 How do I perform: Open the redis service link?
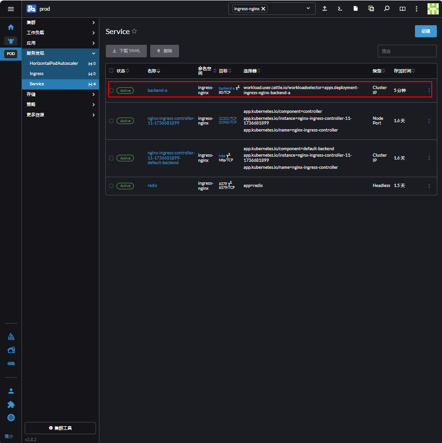(x=152, y=186)
